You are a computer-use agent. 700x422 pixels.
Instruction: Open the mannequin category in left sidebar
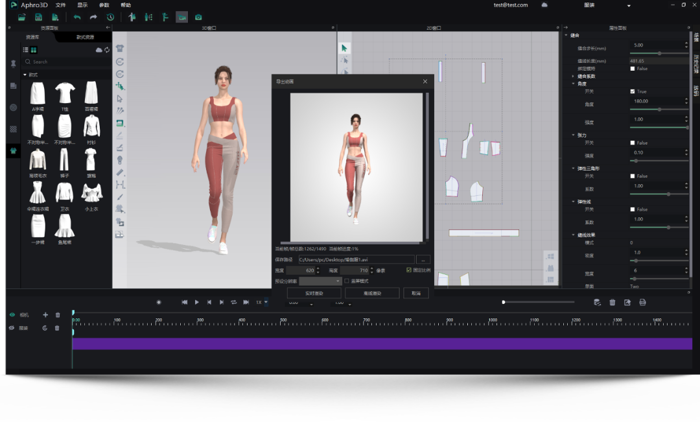click(x=14, y=64)
